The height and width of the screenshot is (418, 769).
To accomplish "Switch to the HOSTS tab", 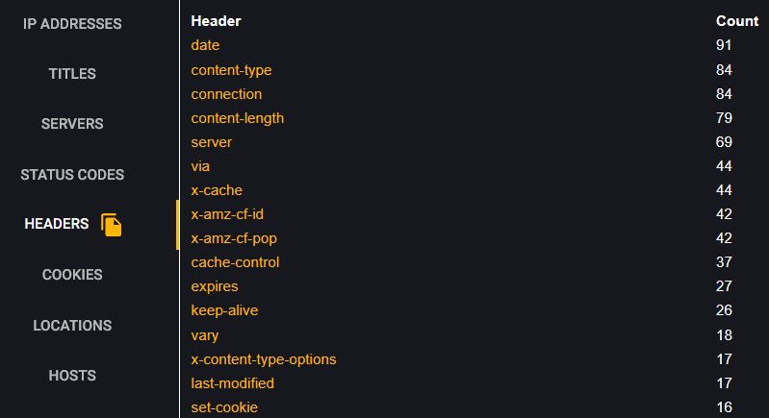I will 72,376.
